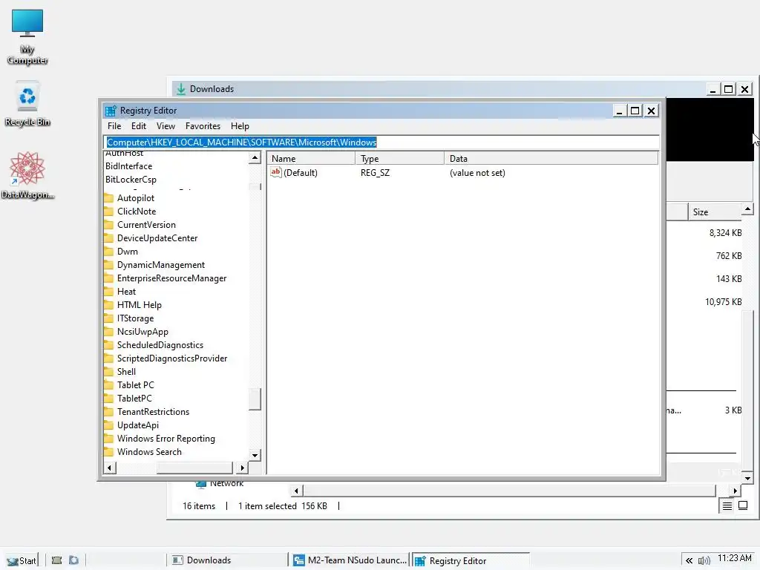This screenshot has height=570, width=760.
Task: Click the Downloads details view icon
Action: click(727, 506)
